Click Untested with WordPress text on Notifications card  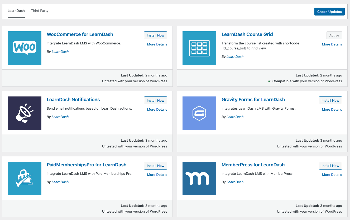tap(135, 146)
